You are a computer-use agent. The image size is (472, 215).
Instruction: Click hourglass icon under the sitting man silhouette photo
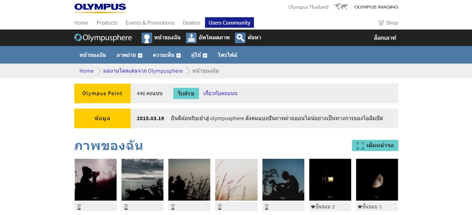pyautogui.click(x=267, y=207)
